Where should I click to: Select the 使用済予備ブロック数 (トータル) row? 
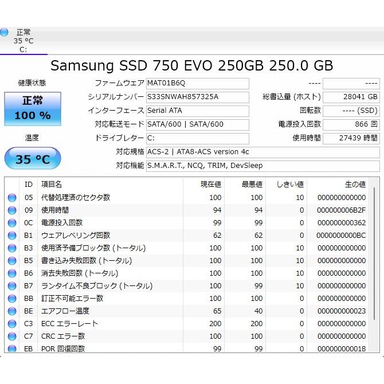tap(187, 248)
